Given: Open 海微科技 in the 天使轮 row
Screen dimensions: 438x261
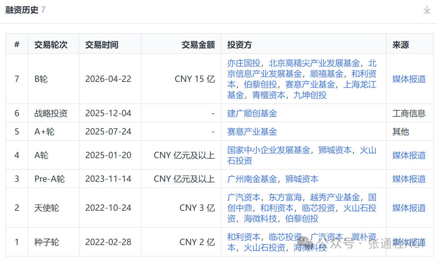Looking at the screenshot, I should click(x=260, y=218).
